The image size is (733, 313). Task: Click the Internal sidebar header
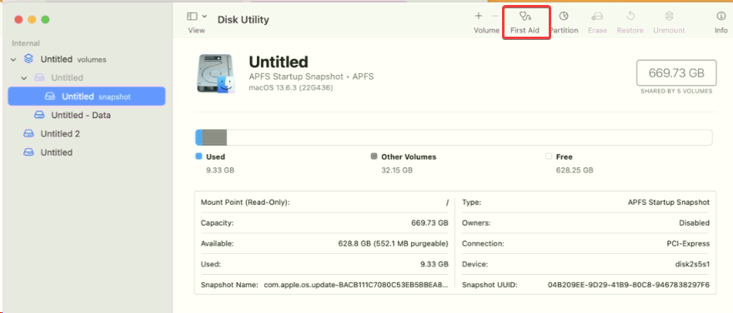pyautogui.click(x=26, y=43)
